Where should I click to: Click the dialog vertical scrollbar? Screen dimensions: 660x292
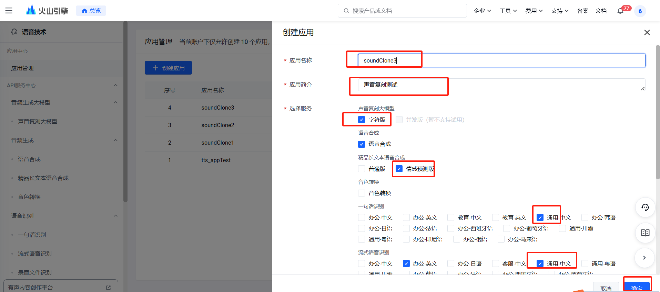pyautogui.click(x=658, y=112)
